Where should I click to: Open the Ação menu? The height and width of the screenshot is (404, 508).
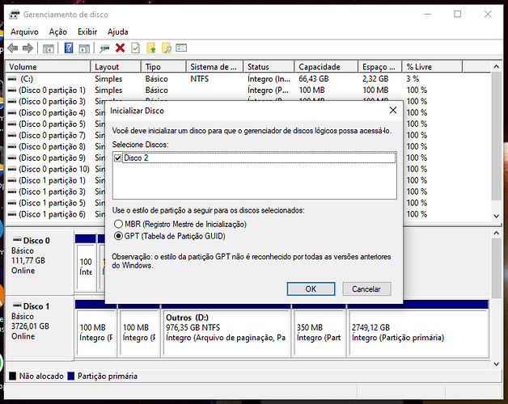pyautogui.click(x=58, y=32)
